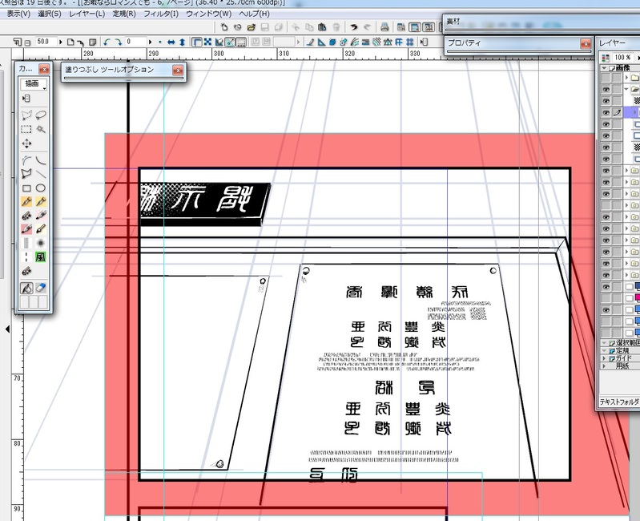Toggle the 定規 section icon

(612, 351)
